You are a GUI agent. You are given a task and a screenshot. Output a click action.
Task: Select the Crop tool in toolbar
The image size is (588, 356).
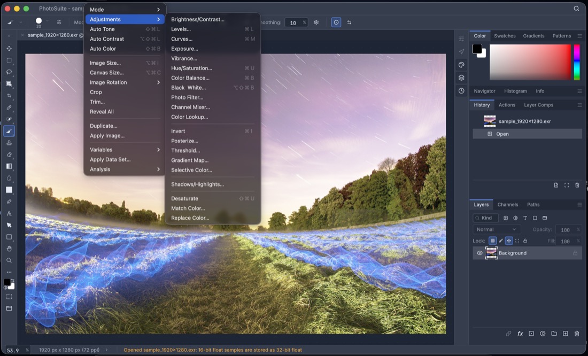click(9, 96)
